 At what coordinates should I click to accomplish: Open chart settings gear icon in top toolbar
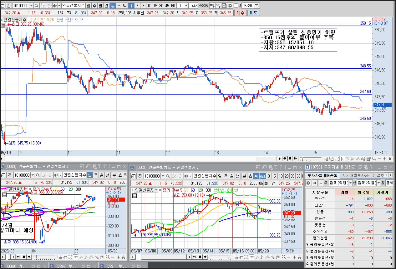tap(230, 6)
